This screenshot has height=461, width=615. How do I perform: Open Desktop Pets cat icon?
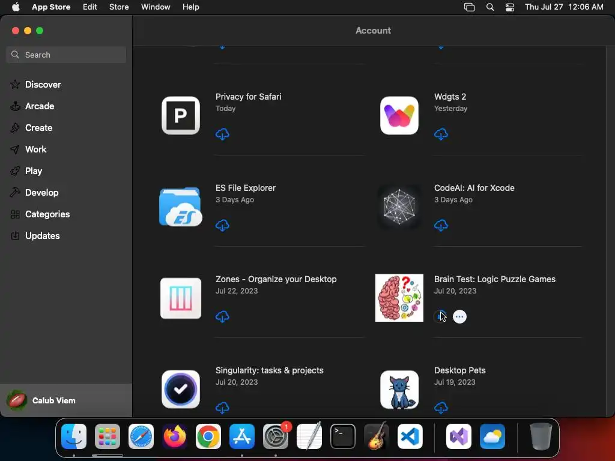pyautogui.click(x=399, y=390)
